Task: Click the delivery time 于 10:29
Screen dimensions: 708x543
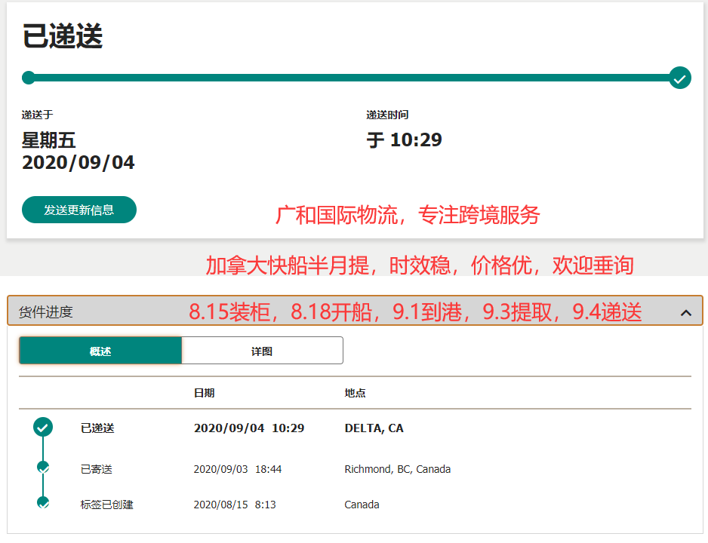Action: point(404,140)
